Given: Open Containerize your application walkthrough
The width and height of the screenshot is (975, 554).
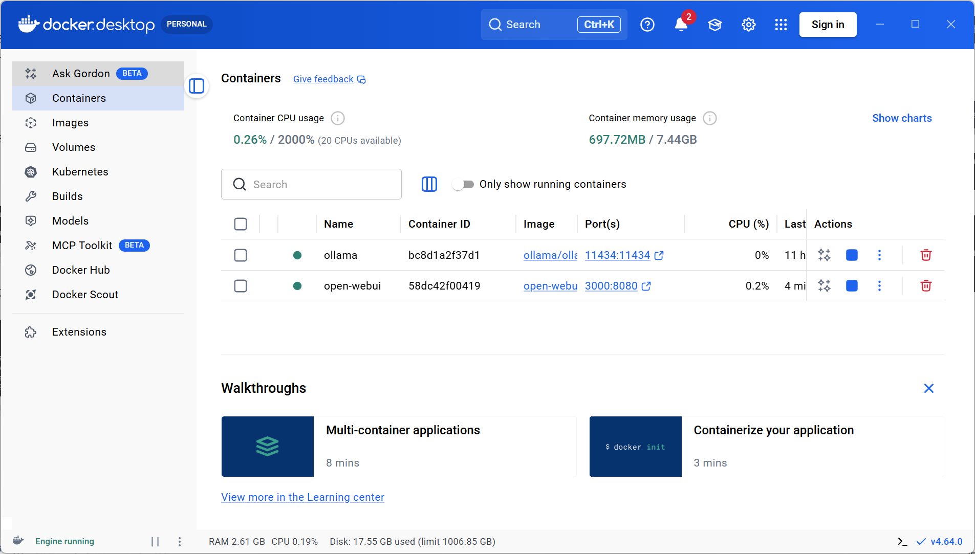Looking at the screenshot, I should coord(767,447).
